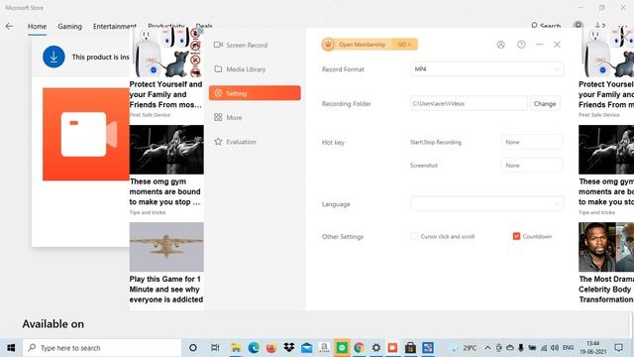This screenshot has width=634, height=357.
Task: Click the Start\Stop Recording hotkey field
Action: [x=532, y=142]
